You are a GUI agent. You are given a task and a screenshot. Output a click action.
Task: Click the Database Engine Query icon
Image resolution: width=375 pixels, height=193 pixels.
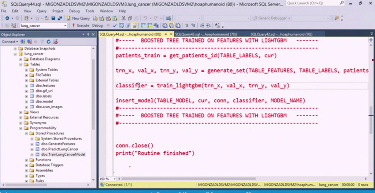point(96,18)
